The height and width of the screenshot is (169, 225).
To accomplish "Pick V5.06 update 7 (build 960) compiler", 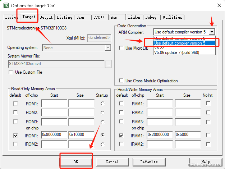I will [184, 52].
